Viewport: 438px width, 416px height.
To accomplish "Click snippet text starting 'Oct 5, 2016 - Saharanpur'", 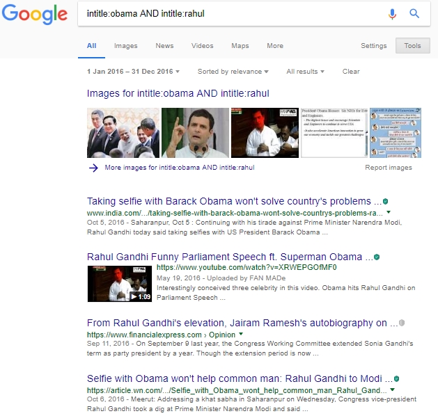I will (x=244, y=227).
